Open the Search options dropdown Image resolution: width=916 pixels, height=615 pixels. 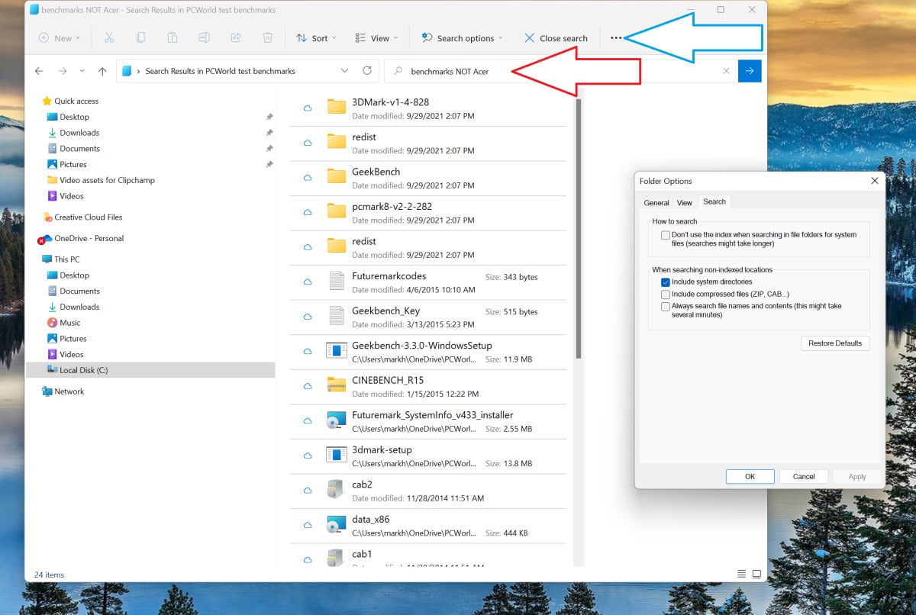pos(461,38)
